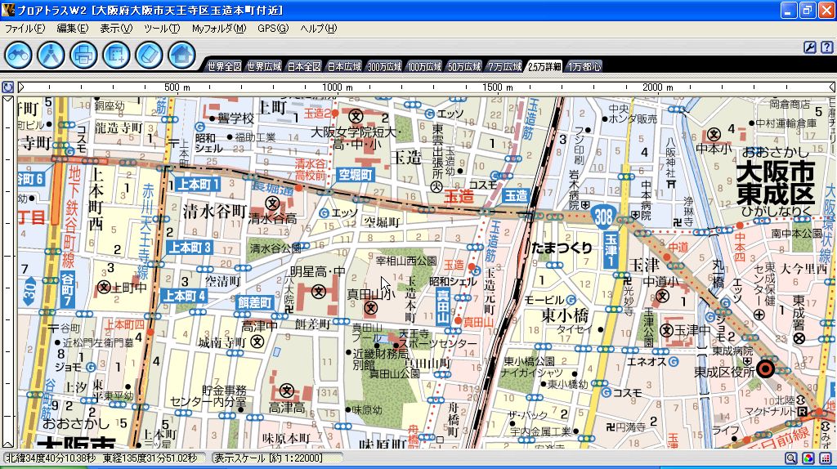Open the ファイル(F) menu
837x469 pixels.
tap(25, 29)
